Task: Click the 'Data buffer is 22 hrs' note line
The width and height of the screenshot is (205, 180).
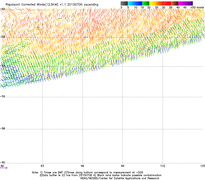Action: (x=100, y=175)
